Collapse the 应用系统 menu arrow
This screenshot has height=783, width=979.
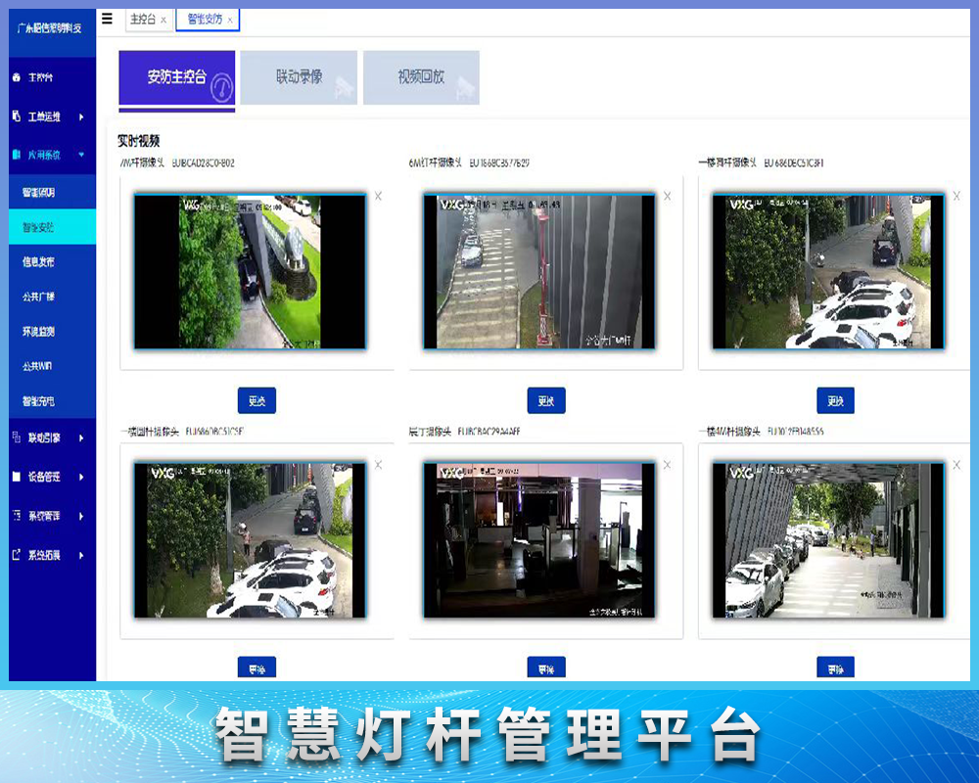click(81, 155)
